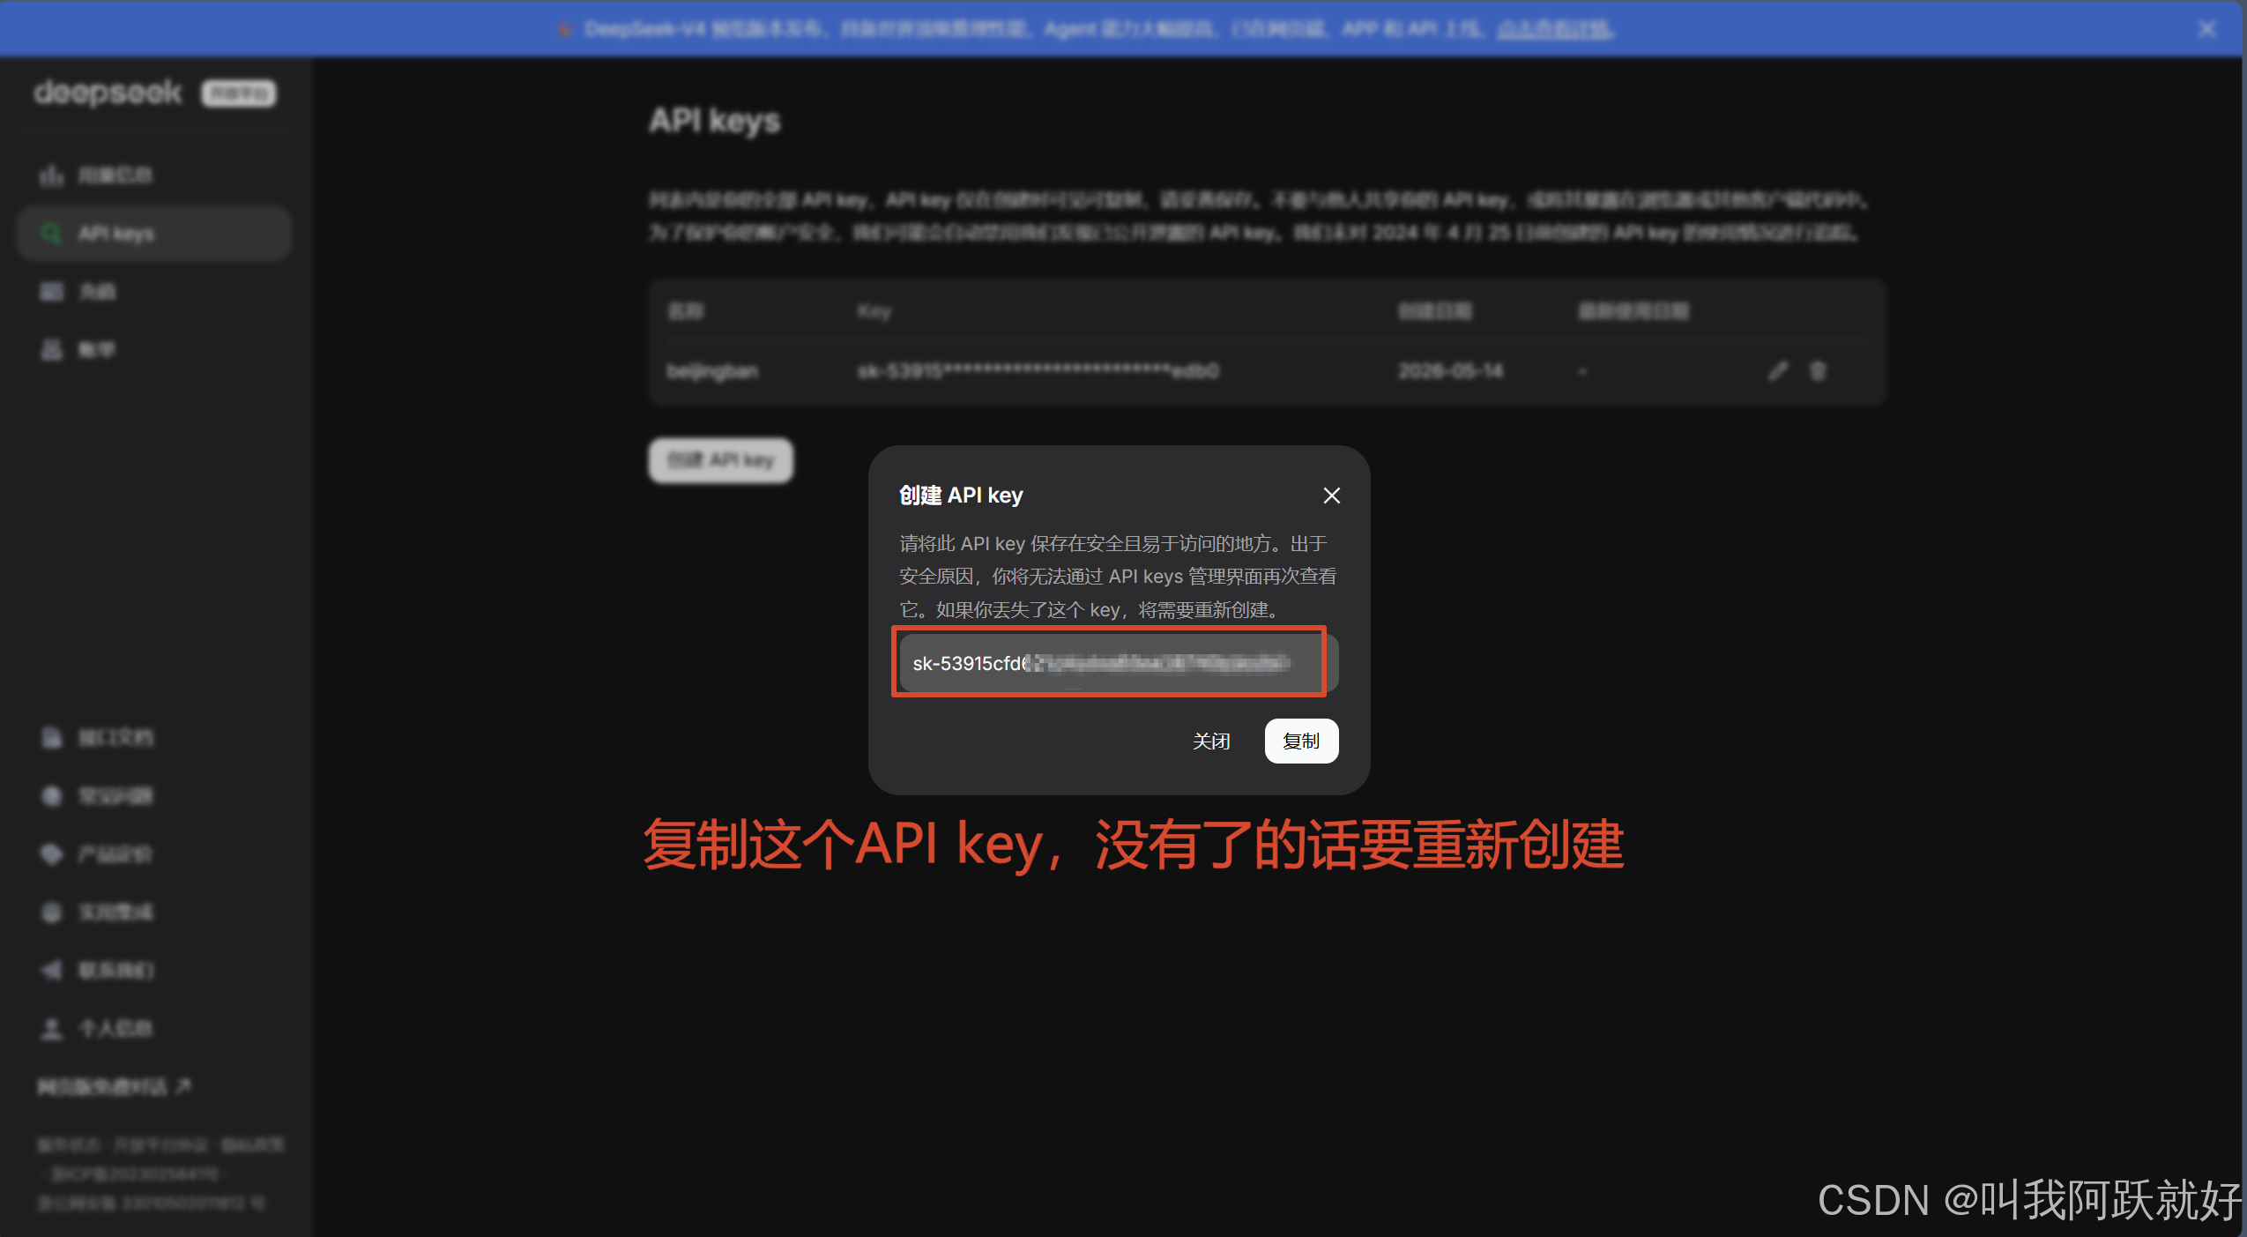Click the masked key sk-53915***edb0 cell
2247x1237 pixels.
pos(1038,371)
